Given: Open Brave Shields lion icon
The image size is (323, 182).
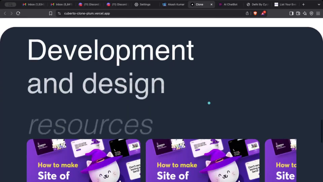Looking at the screenshot, I should click(x=255, y=13).
